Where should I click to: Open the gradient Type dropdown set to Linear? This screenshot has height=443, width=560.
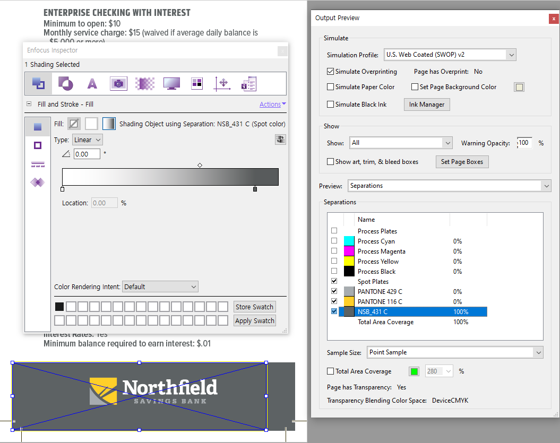[88, 140]
